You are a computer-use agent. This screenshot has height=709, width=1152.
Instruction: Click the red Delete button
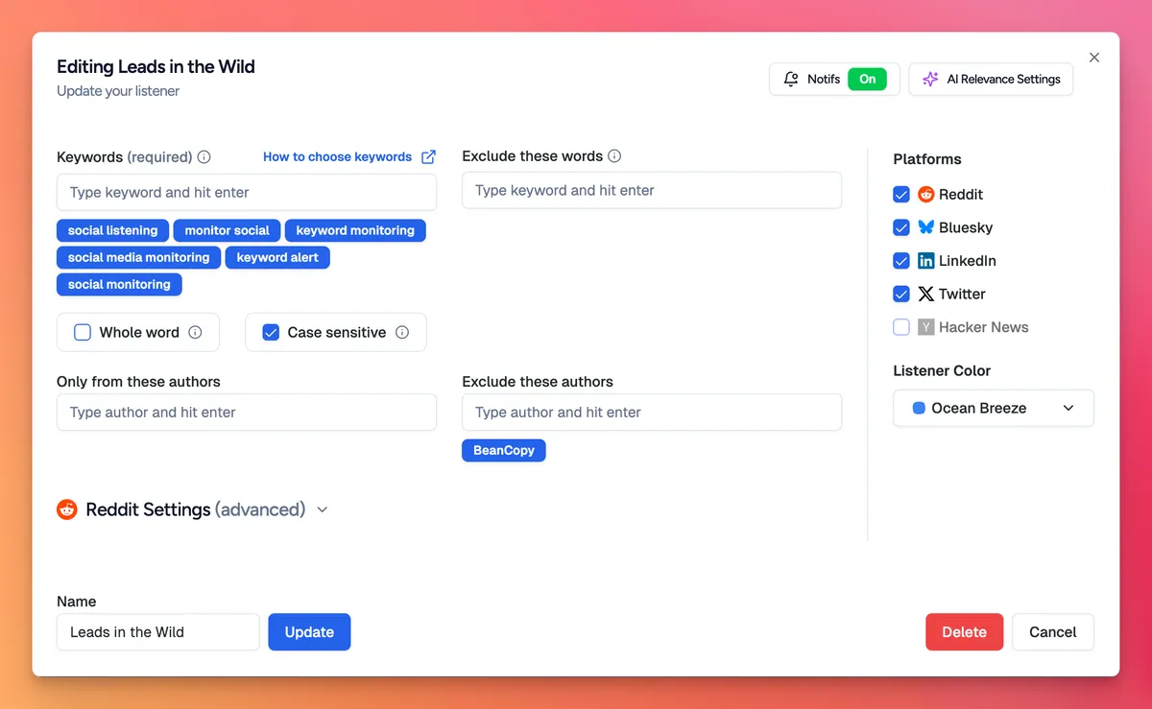tap(964, 632)
